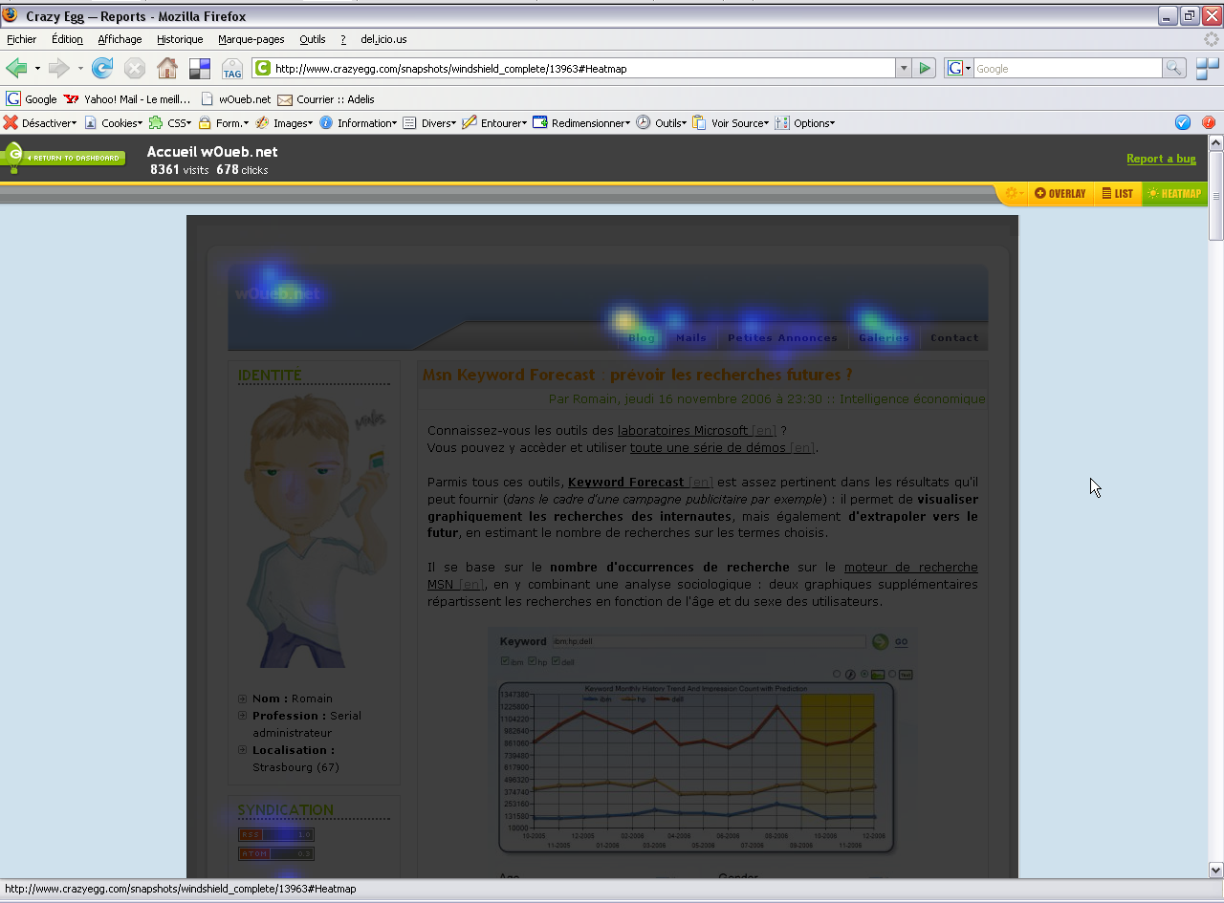Click the Forward navigation arrow
This screenshot has height=903, width=1224.
[59, 68]
